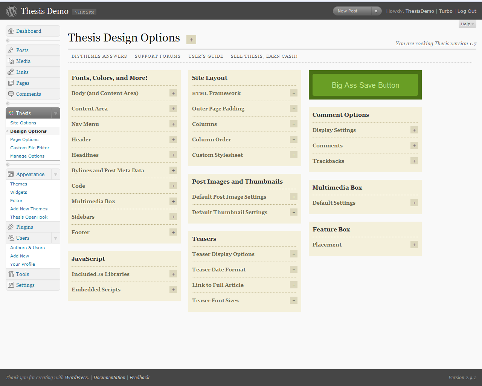482x386 pixels.
Task: Open Site Options under Thesis
Action: (x=23, y=123)
